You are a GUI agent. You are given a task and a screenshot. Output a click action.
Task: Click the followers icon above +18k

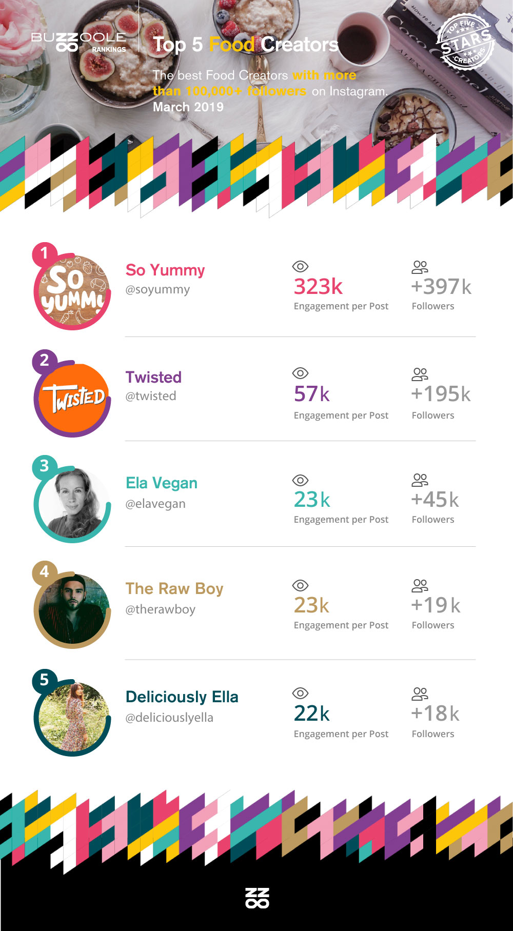[x=420, y=694]
